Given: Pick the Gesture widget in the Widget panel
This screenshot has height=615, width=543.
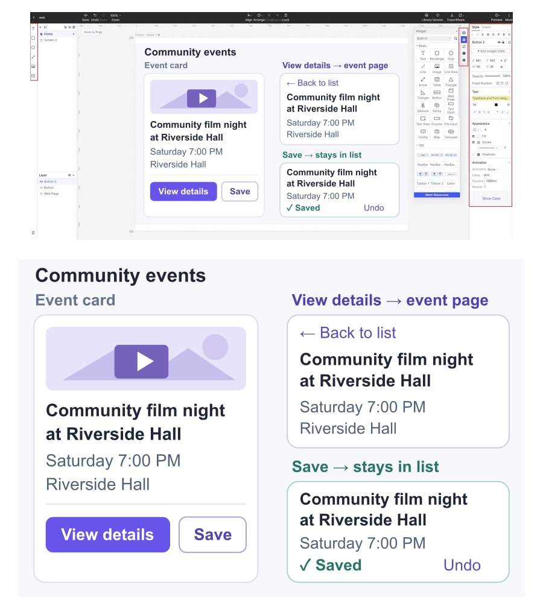Looking at the screenshot, I should (423, 107).
